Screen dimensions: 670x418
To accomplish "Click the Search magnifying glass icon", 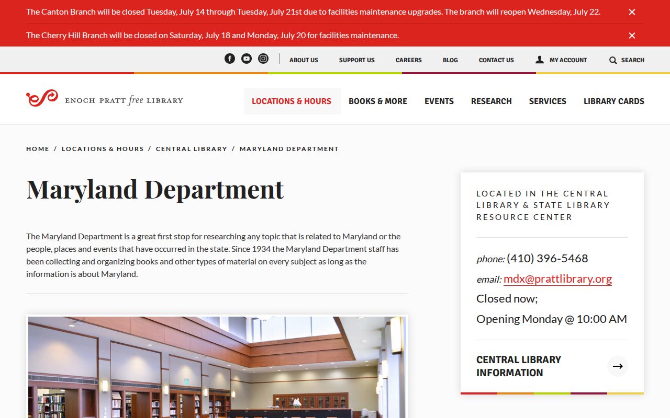I will coord(613,60).
